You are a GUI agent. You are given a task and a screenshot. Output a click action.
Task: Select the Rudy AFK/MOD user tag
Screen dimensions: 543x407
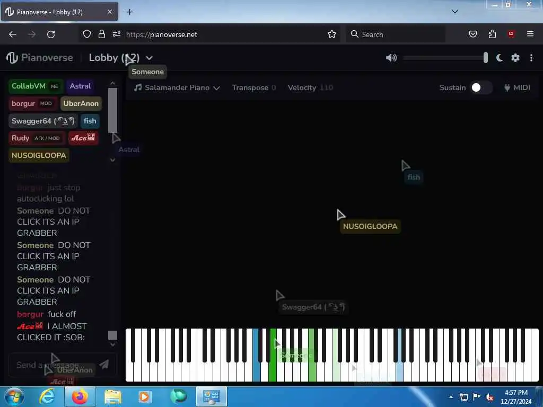pyautogui.click(x=37, y=138)
